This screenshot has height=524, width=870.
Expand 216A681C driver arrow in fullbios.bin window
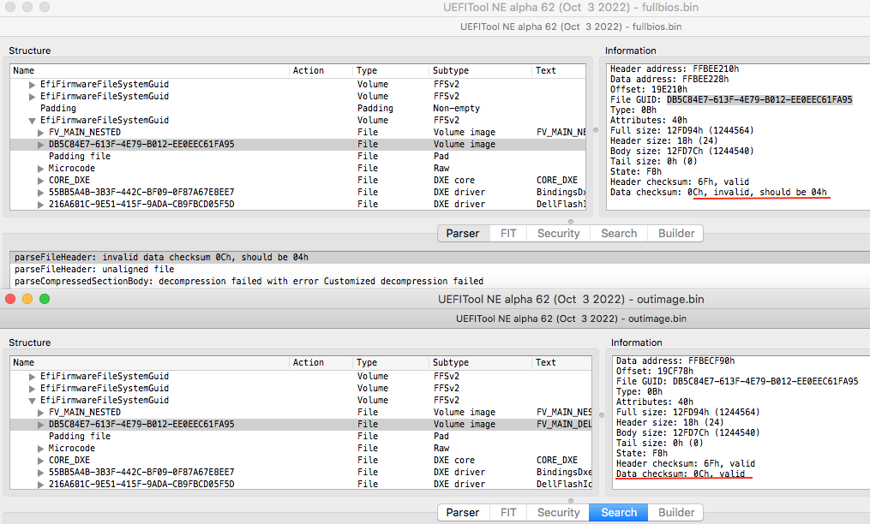click(x=40, y=205)
